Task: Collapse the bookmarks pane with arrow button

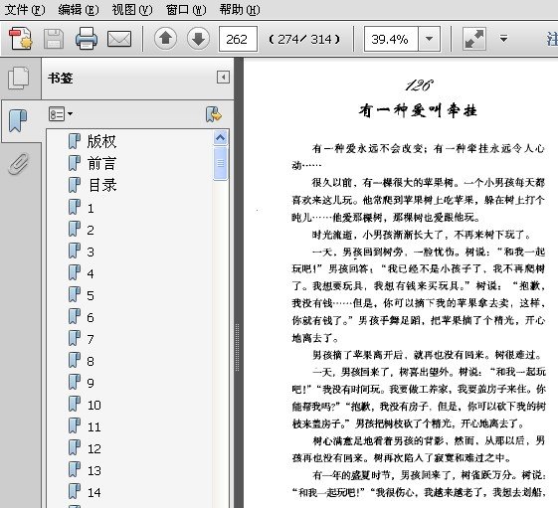Action: (x=223, y=77)
